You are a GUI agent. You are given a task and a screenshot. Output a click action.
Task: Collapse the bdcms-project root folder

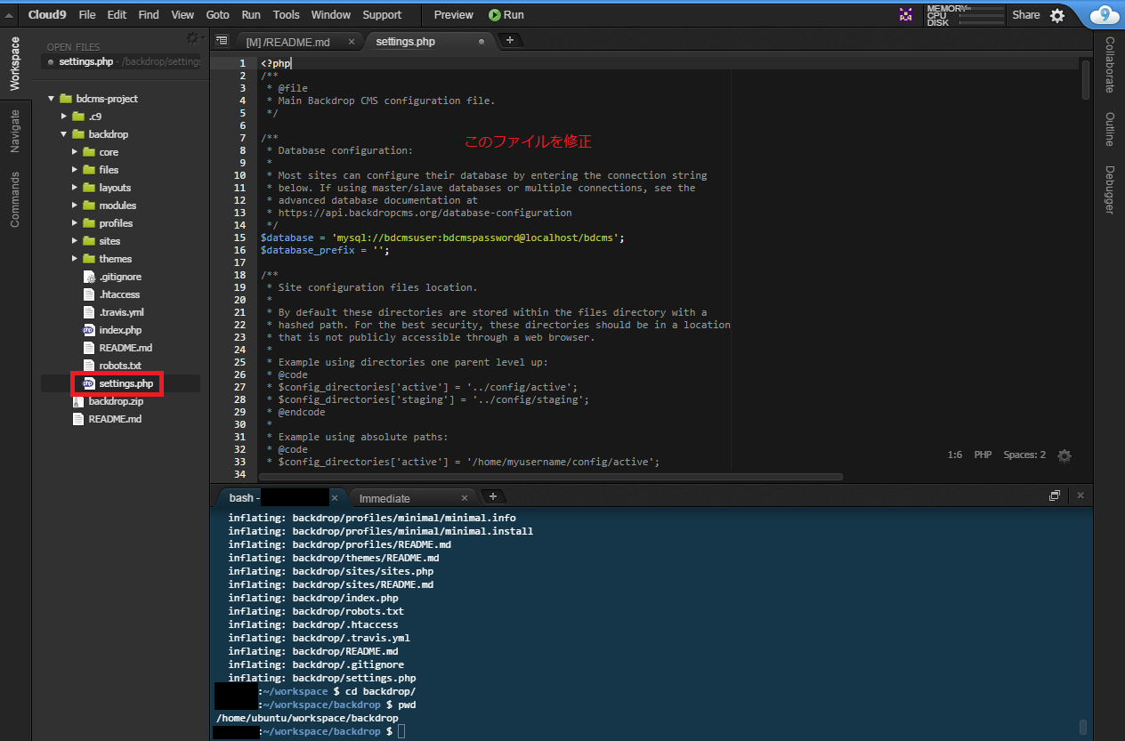coord(53,99)
